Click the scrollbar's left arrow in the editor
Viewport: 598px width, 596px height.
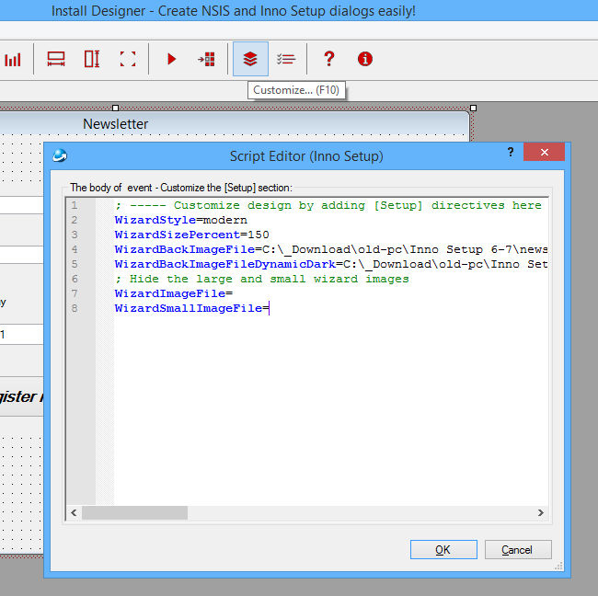click(x=74, y=513)
